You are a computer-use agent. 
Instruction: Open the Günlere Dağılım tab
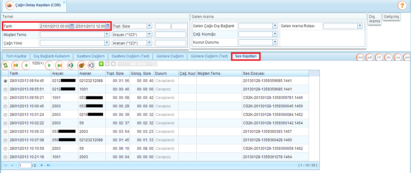(x=170, y=56)
